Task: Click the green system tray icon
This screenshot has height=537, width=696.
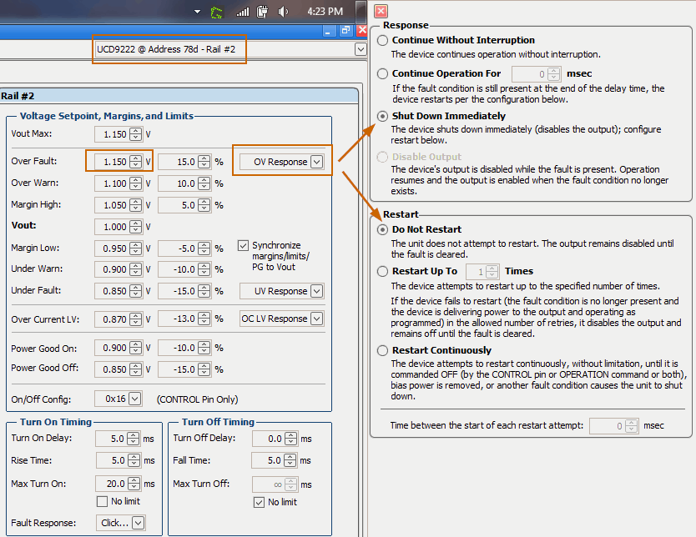Action: coord(216,12)
